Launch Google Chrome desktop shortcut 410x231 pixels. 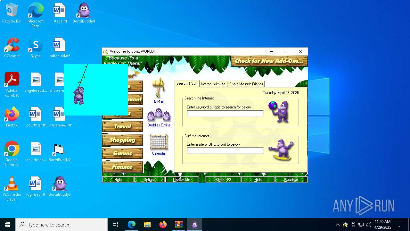click(x=12, y=154)
